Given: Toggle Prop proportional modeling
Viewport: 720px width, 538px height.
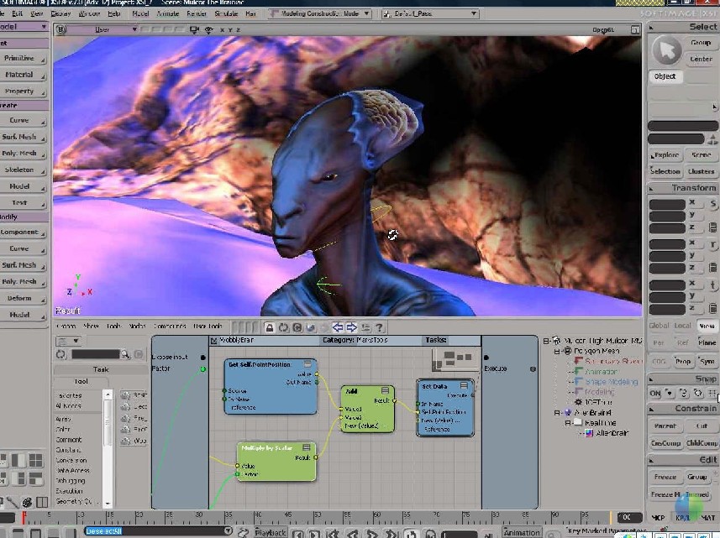Looking at the screenshot, I should (x=683, y=362).
